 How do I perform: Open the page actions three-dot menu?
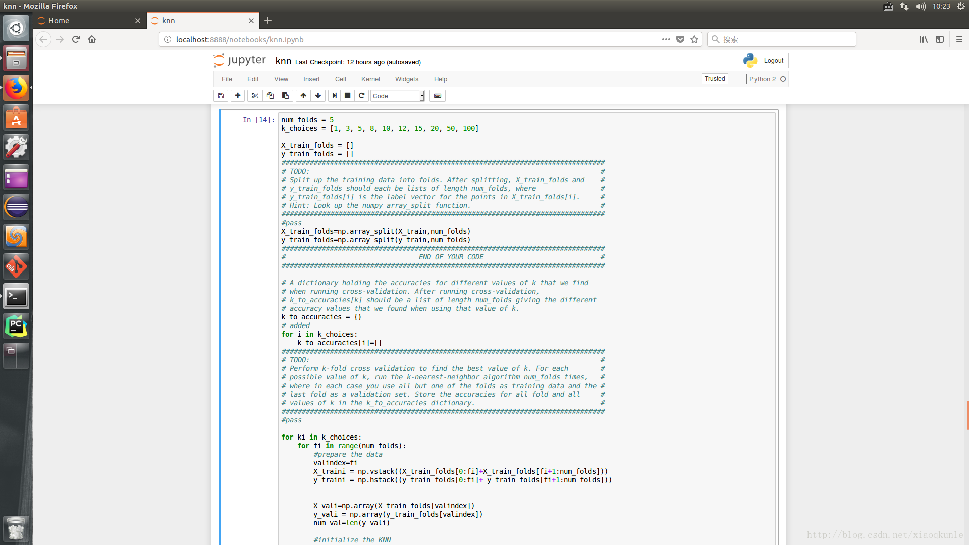point(666,39)
